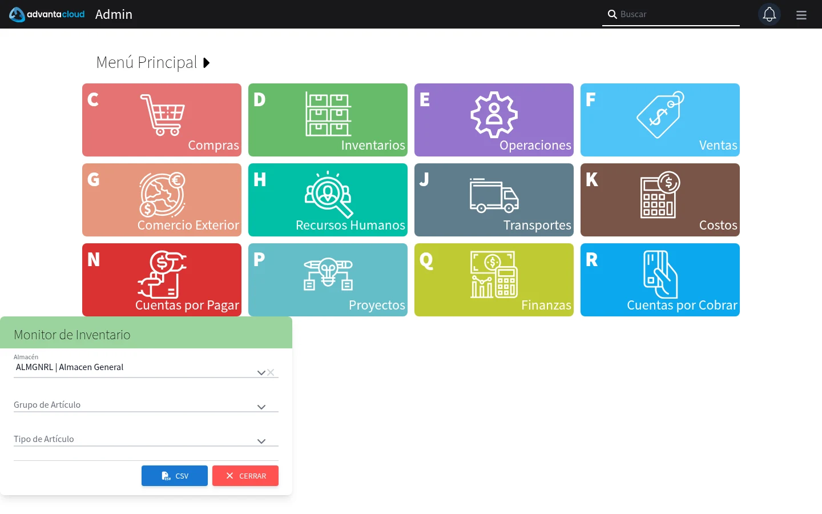Click the Compras tile label
The height and width of the screenshot is (514, 822).
[213, 146]
